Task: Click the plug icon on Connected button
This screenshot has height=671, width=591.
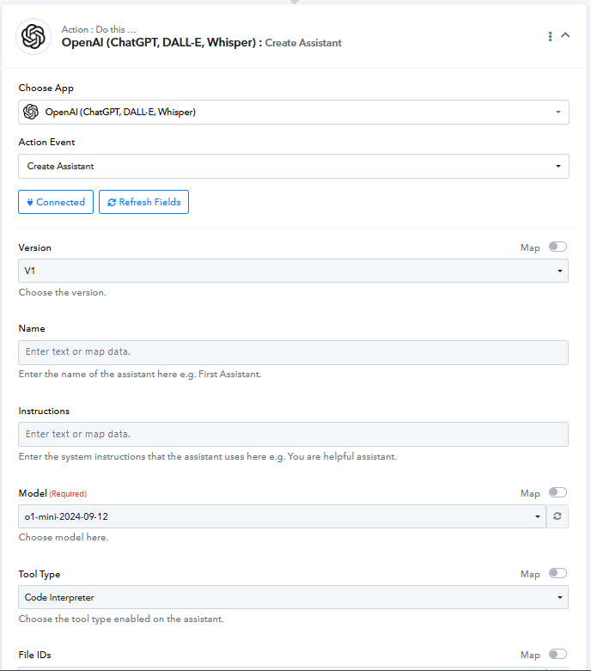Action: tap(30, 202)
